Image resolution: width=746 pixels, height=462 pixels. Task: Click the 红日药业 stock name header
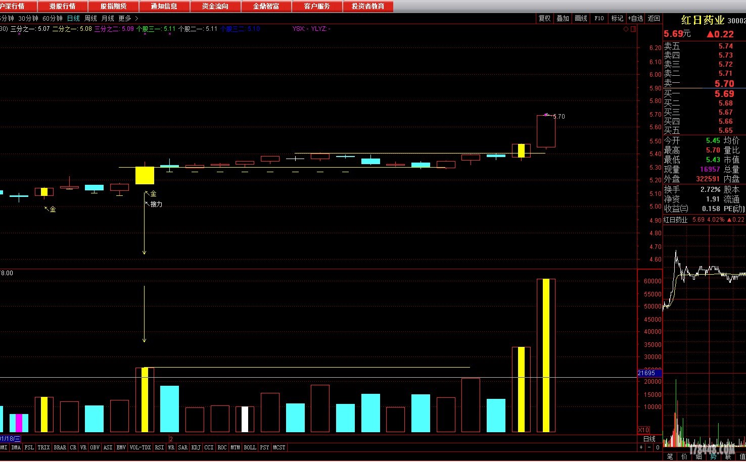[x=703, y=20]
